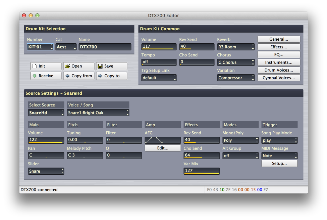Toggle the Alt Group off selector
Image resolution: width=327 pixels, height=220 pixels.
240,156
